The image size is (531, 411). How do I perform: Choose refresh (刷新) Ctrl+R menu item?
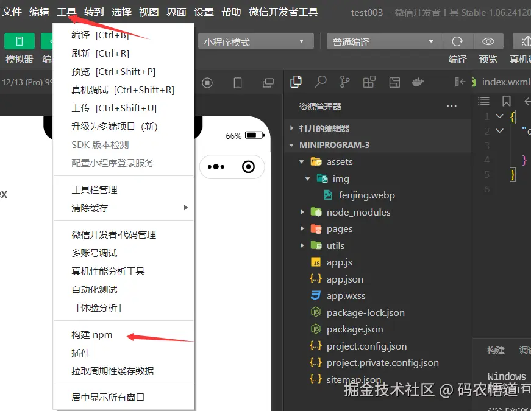(124, 54)
